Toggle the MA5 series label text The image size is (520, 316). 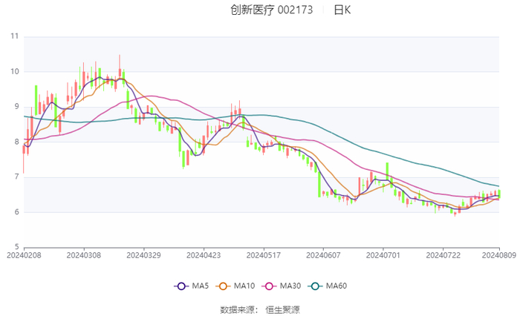point(198,286)
